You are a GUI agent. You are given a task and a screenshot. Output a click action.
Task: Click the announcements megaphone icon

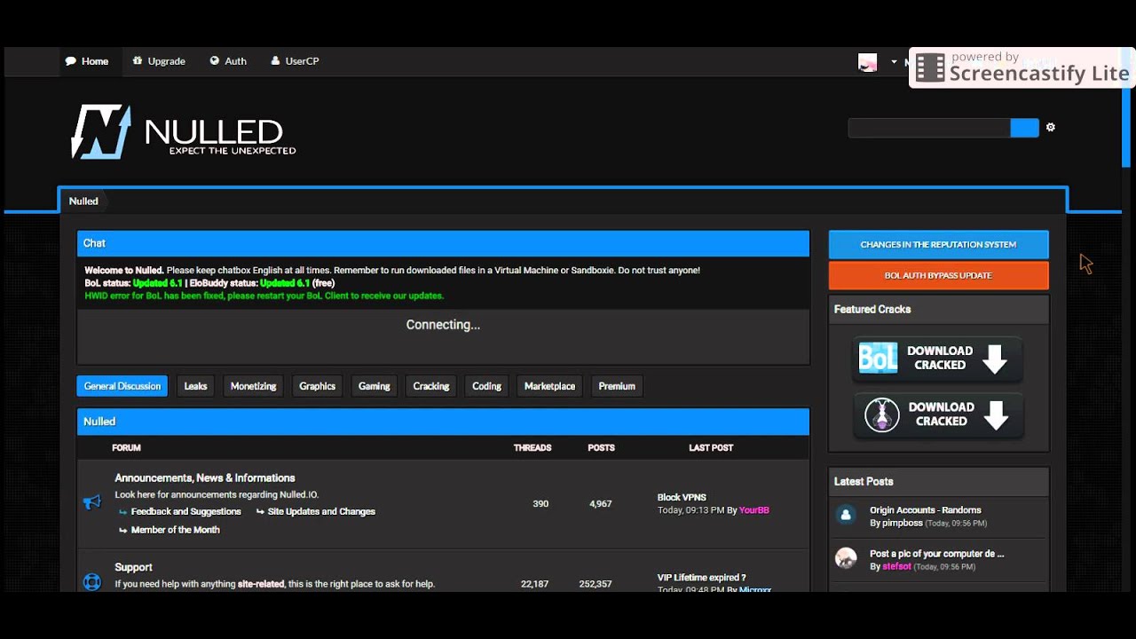[92, 503]
